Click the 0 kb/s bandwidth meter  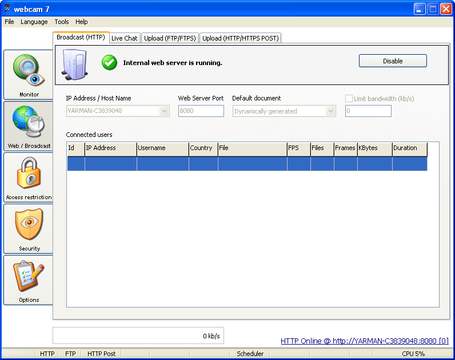pyautogui.click(x=138, y=335)
